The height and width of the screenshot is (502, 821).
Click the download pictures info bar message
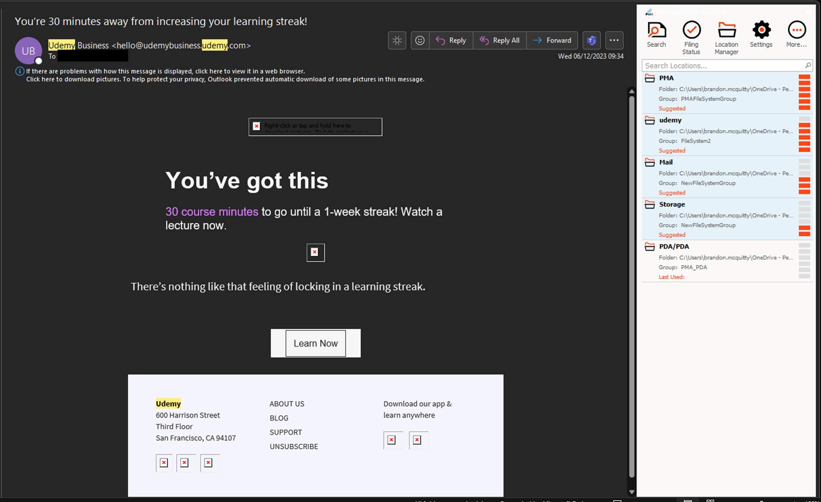(x=225, y=79)
